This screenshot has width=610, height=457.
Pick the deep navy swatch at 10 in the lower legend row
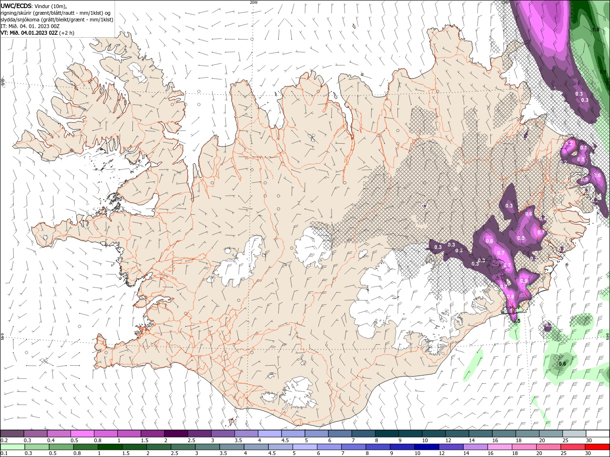click(x=426, y=447)
